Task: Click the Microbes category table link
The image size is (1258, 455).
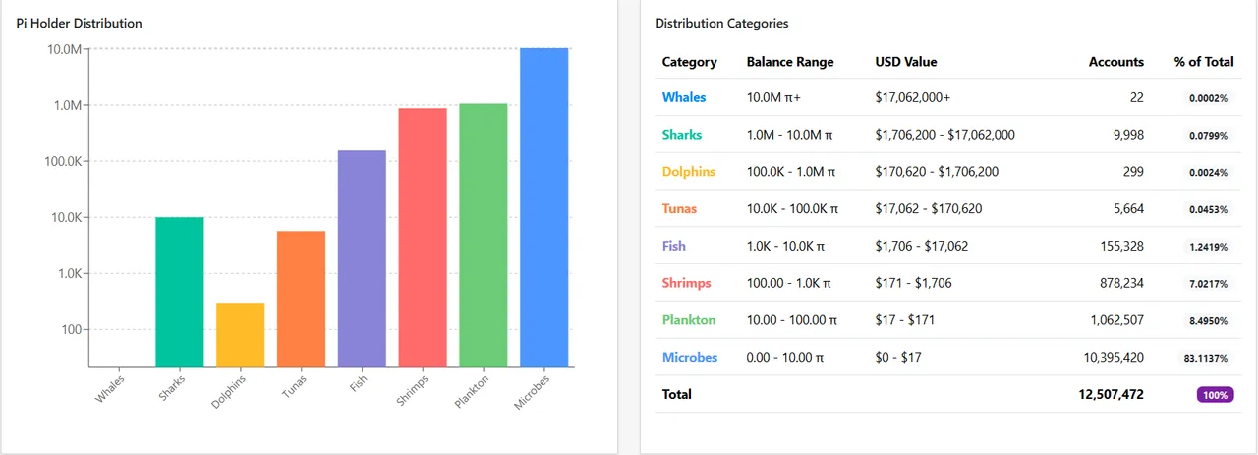Action: click(690, 358)
